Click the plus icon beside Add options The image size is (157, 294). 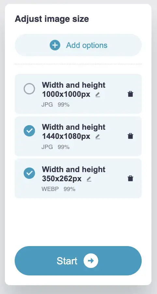coord(55,45)
